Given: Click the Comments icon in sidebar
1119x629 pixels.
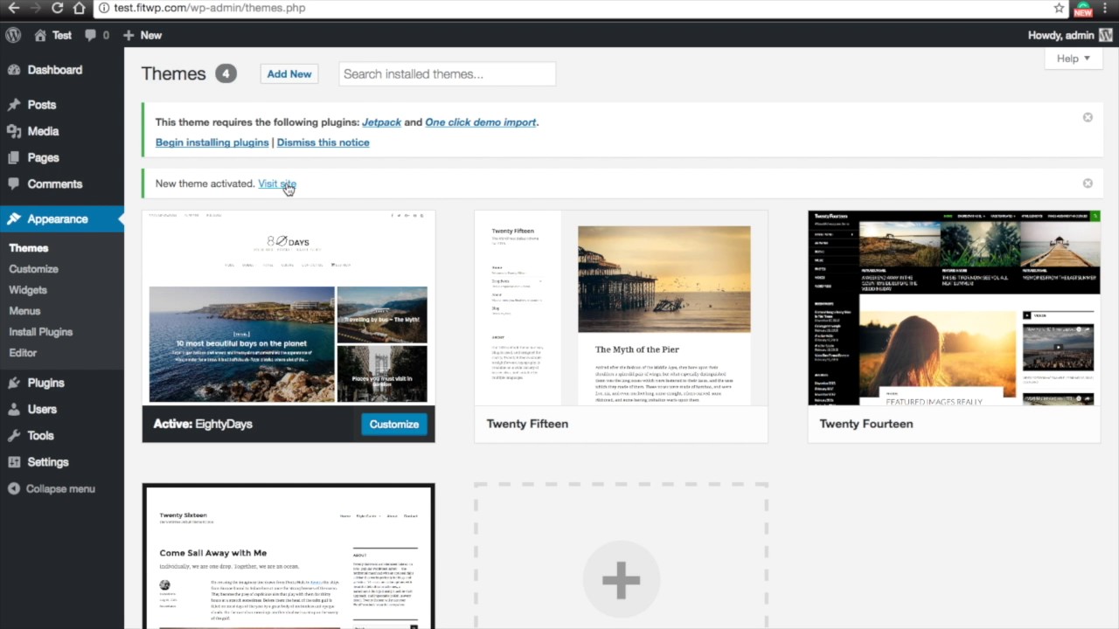Looking at the screenshot, I should (14, 183).
